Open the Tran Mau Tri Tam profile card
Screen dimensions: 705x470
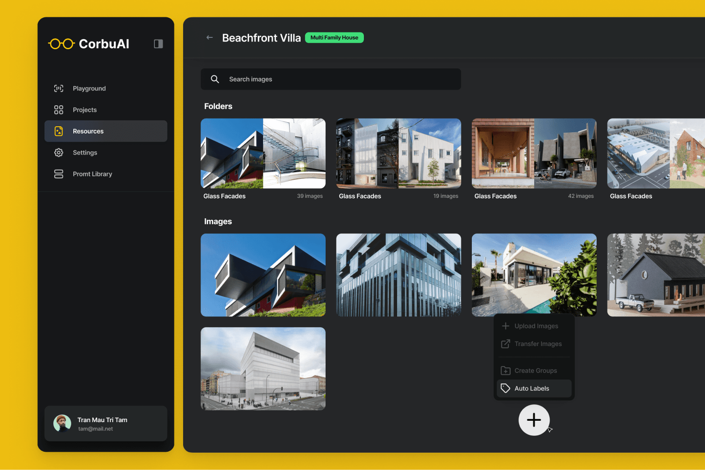106,423
